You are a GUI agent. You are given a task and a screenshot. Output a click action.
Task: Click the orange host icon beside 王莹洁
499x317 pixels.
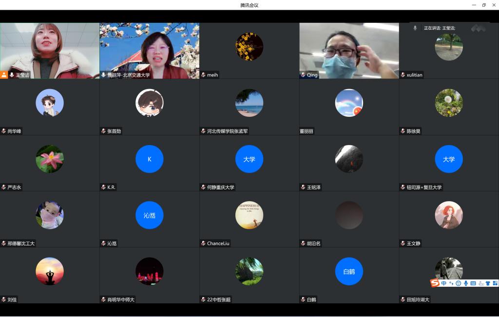4,75
